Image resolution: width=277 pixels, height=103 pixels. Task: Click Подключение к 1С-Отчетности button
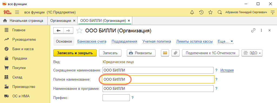pyautogui.click(x=210, y=53)
